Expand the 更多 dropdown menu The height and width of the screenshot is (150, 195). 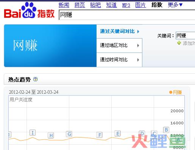tap(175, 5)
